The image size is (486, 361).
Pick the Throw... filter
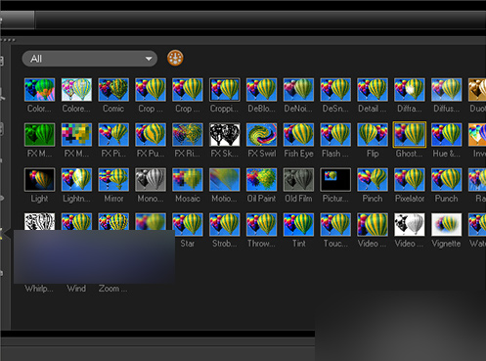[261, 225]
